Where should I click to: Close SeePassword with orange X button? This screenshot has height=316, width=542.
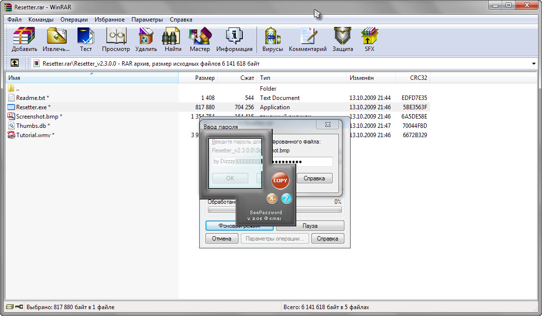272,198
